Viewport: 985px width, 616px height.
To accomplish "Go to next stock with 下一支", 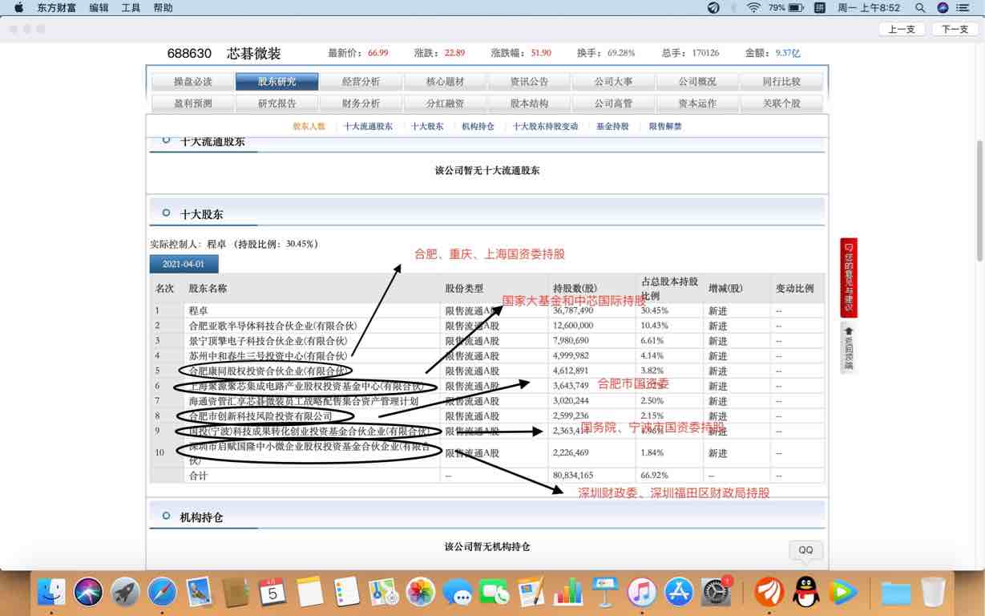I will tap(954, 29).
